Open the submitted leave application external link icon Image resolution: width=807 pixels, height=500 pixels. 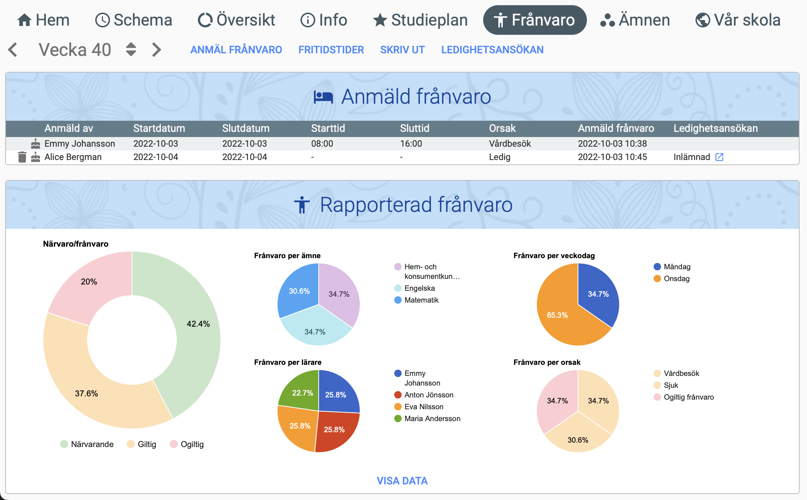click(x=719, y=157)
